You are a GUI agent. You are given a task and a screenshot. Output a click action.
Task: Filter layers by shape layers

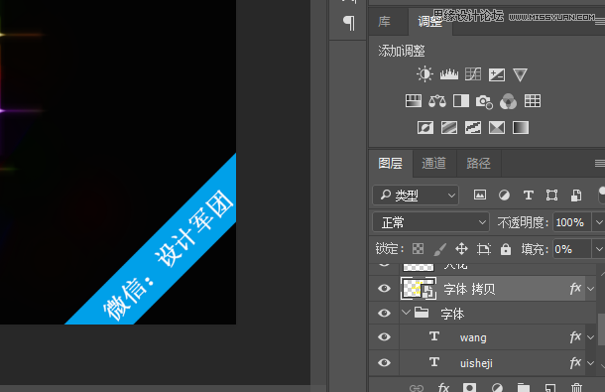[551, 196]
